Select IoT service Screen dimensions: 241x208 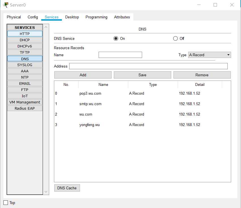click(25, 96)
